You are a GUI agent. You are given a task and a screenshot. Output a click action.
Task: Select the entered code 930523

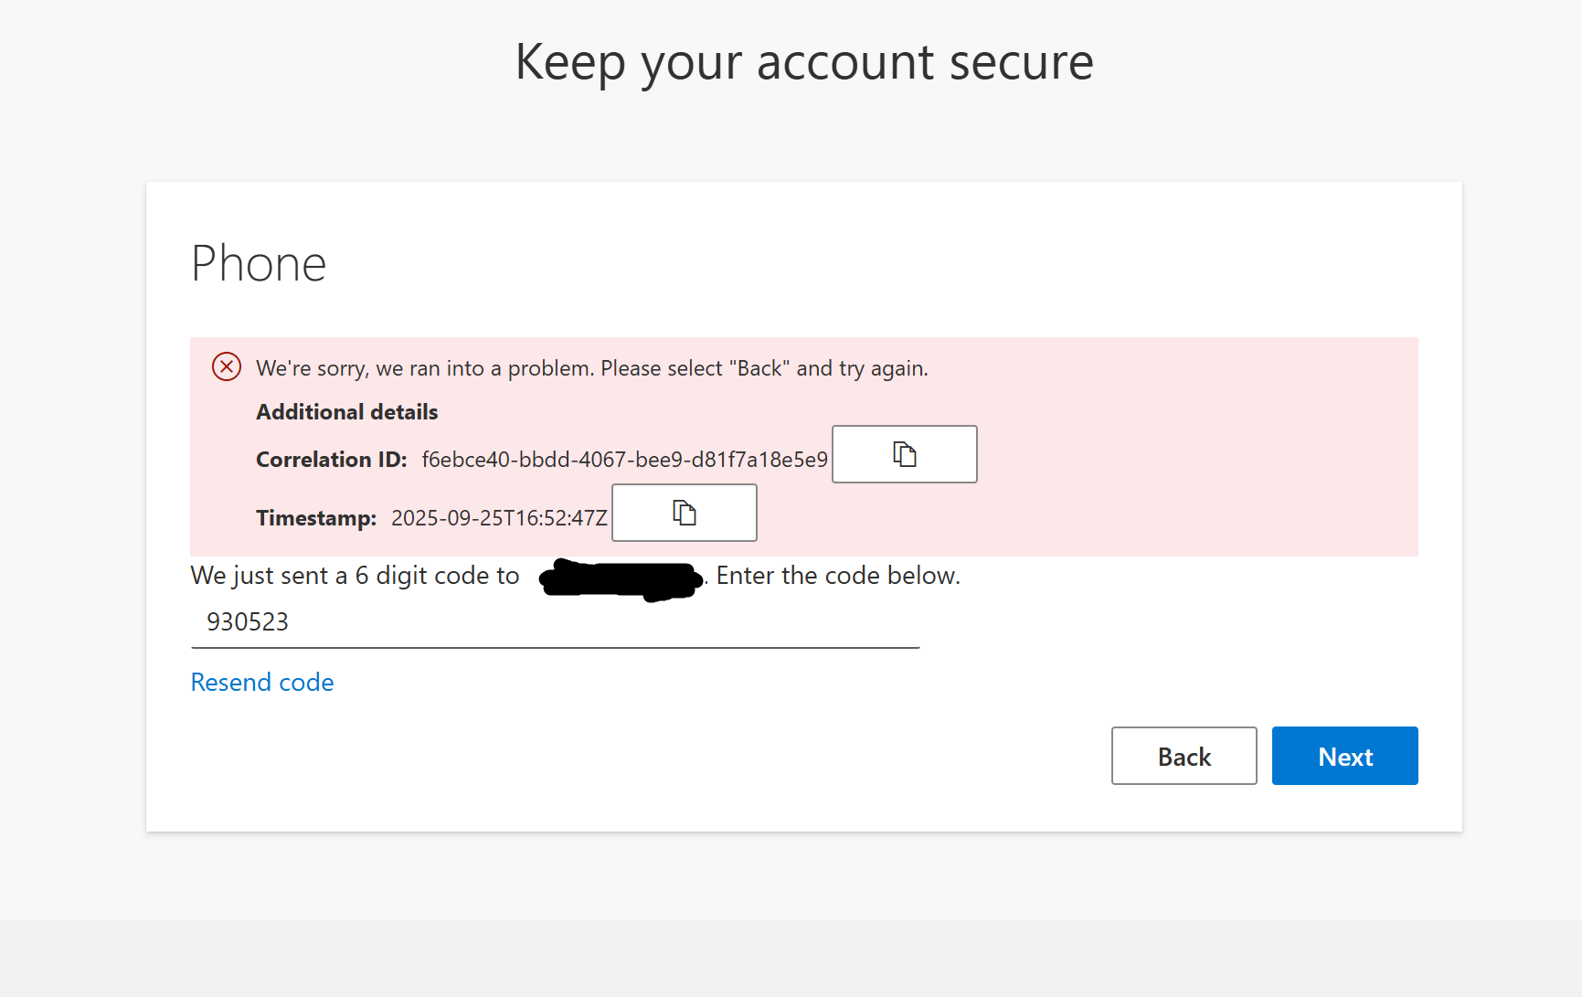247,622
